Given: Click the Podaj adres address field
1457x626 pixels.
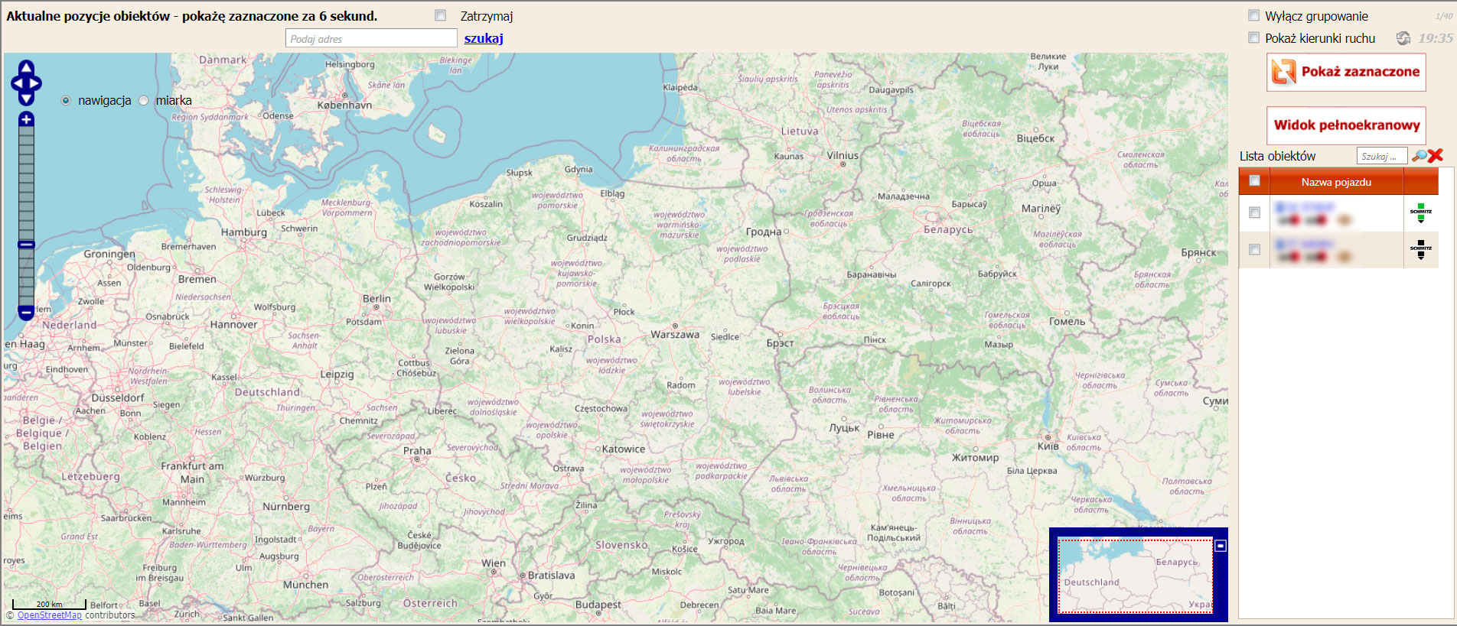Looking at the screenshot, I should click(x=371, y=39).
